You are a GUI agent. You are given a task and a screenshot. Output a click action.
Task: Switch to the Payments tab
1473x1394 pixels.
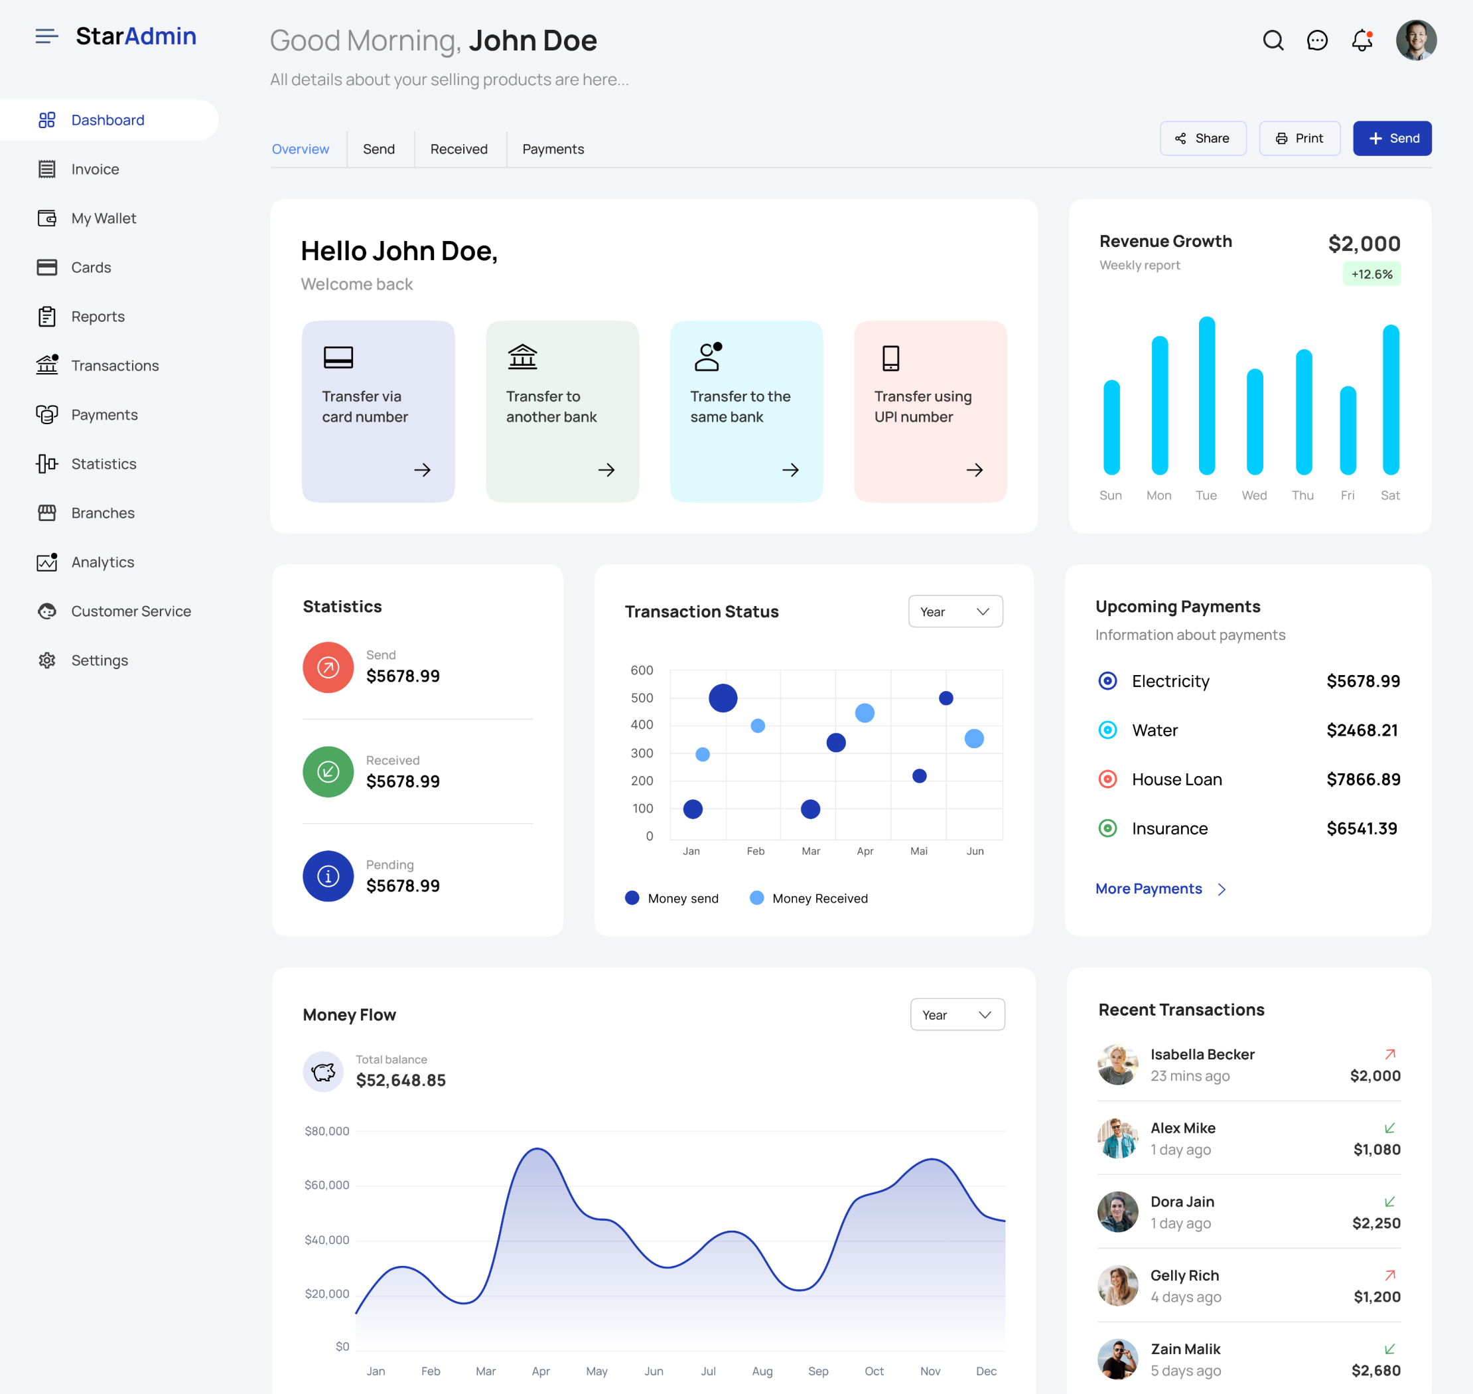553,149
